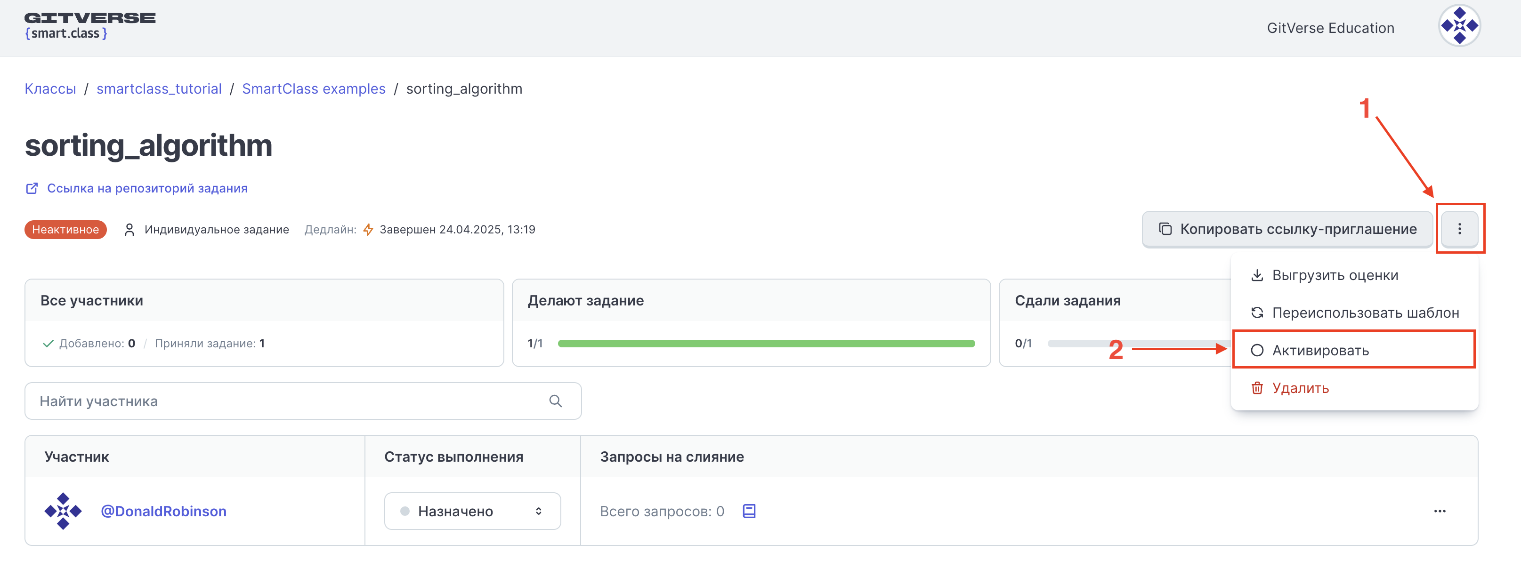
Task: Click the person icon near Индивидуальное задание
Action: [x=130, y=230]
